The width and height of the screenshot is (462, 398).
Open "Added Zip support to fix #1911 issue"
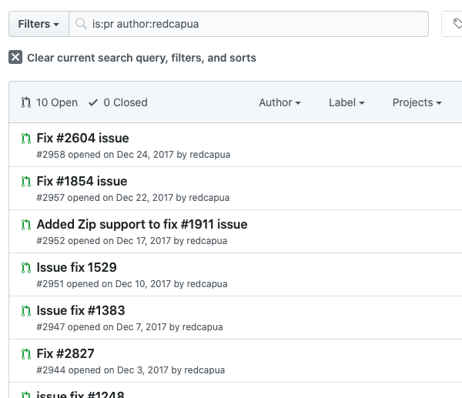142,225
